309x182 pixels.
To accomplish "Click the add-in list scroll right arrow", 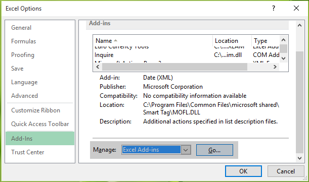I will [275, 67].
